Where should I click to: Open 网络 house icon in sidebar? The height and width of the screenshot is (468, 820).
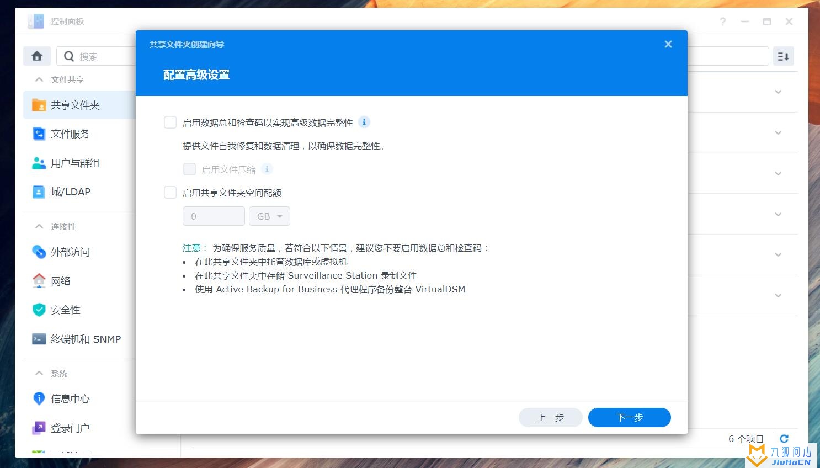pos(39,281)
